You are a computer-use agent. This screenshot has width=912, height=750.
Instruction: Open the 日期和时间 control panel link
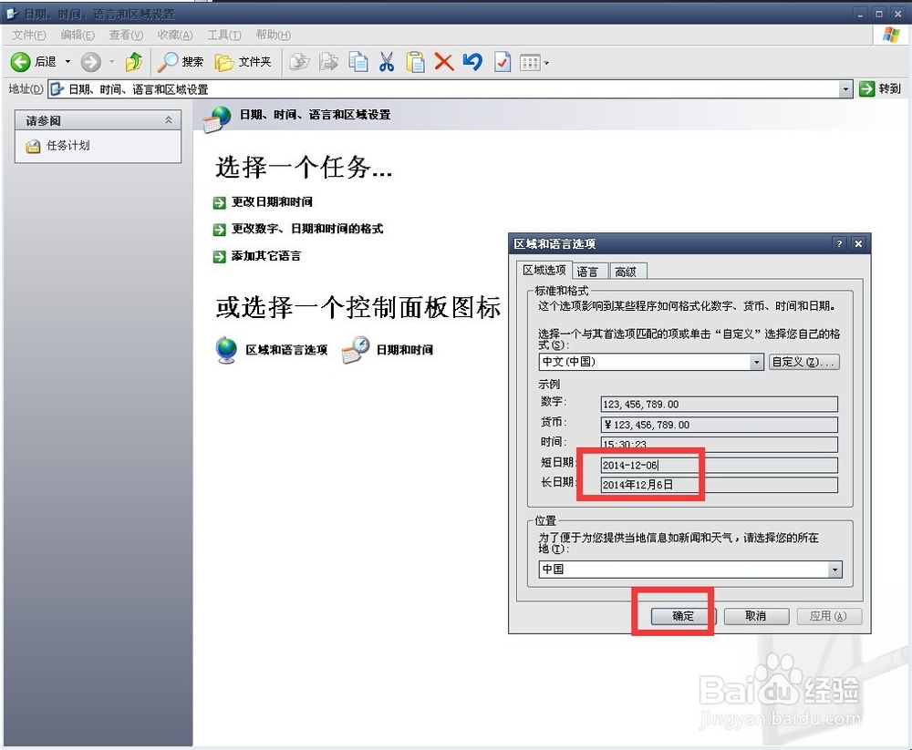[x=404, y=349]
